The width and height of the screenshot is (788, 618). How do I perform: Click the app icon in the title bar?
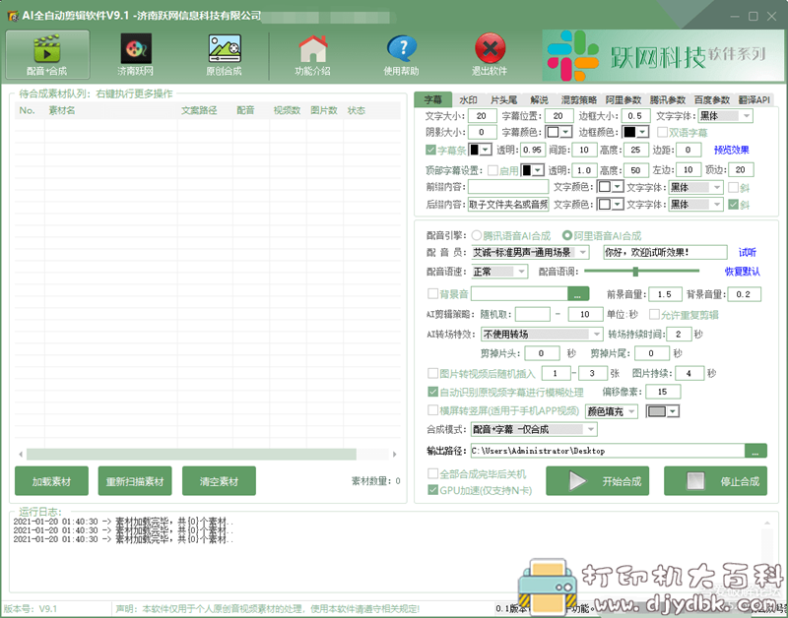pyautogui.click(x=13, y=16)
